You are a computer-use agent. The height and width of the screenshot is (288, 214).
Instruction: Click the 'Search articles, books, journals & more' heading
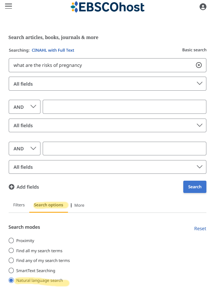click(x=53, y=37)
